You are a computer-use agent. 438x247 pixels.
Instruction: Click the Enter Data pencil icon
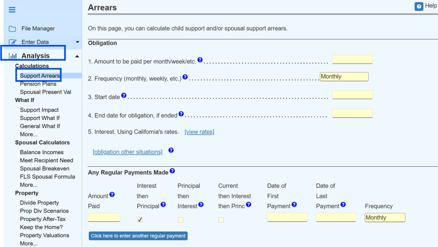[x=12, y=42]
